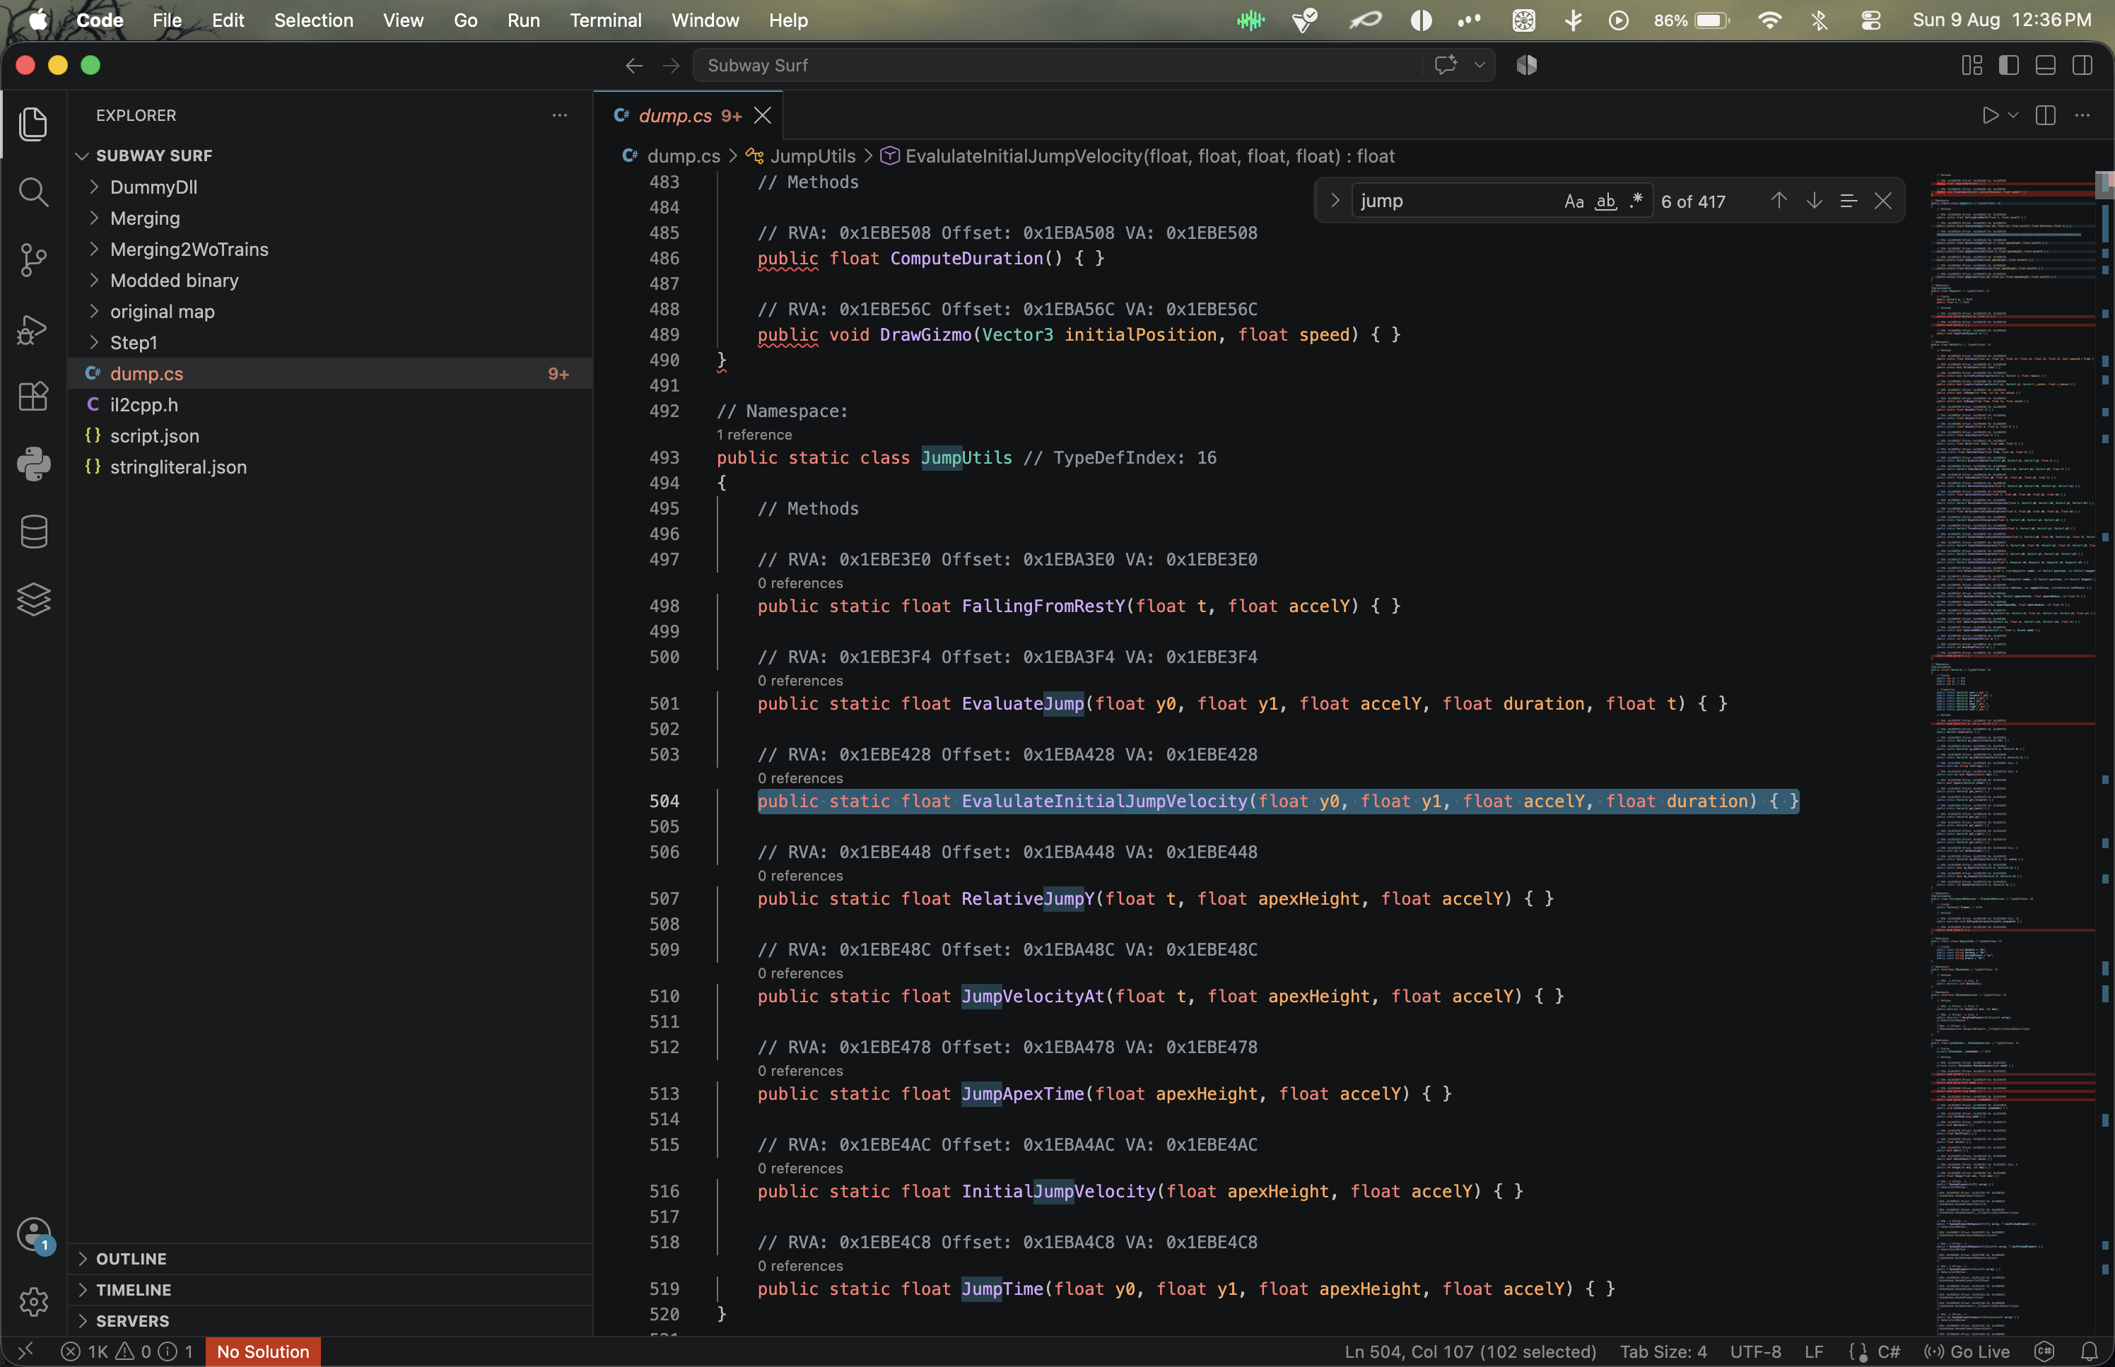The height and width of the screenshot is (1367, 2115).
Task: Open the Explorer view in activity bar
Action: [x=34, y=124]
